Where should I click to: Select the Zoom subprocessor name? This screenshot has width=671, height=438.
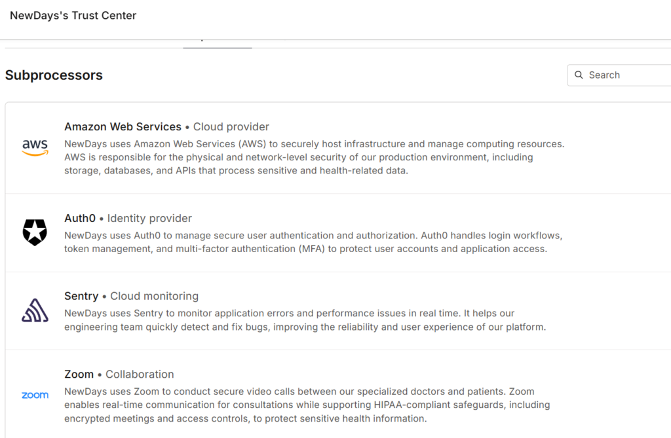click(x=79, y=374)
